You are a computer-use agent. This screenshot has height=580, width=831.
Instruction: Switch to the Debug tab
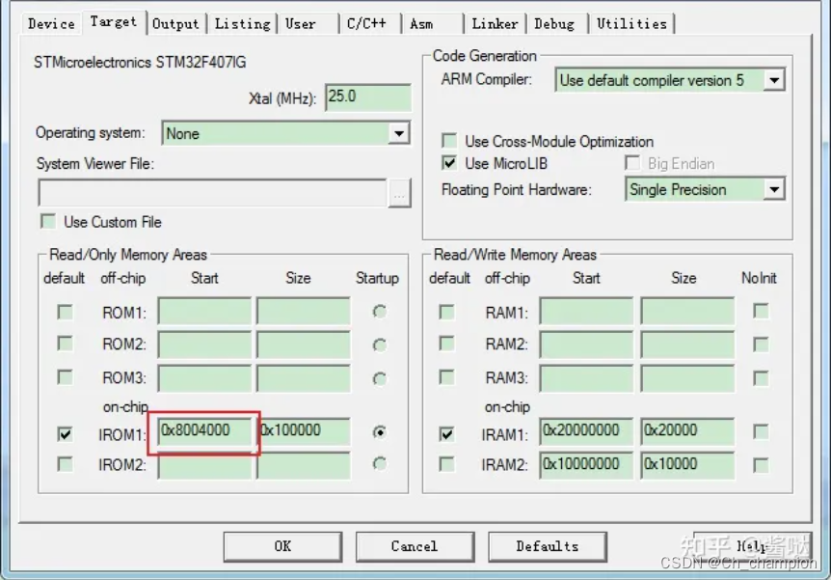(555, 23)
